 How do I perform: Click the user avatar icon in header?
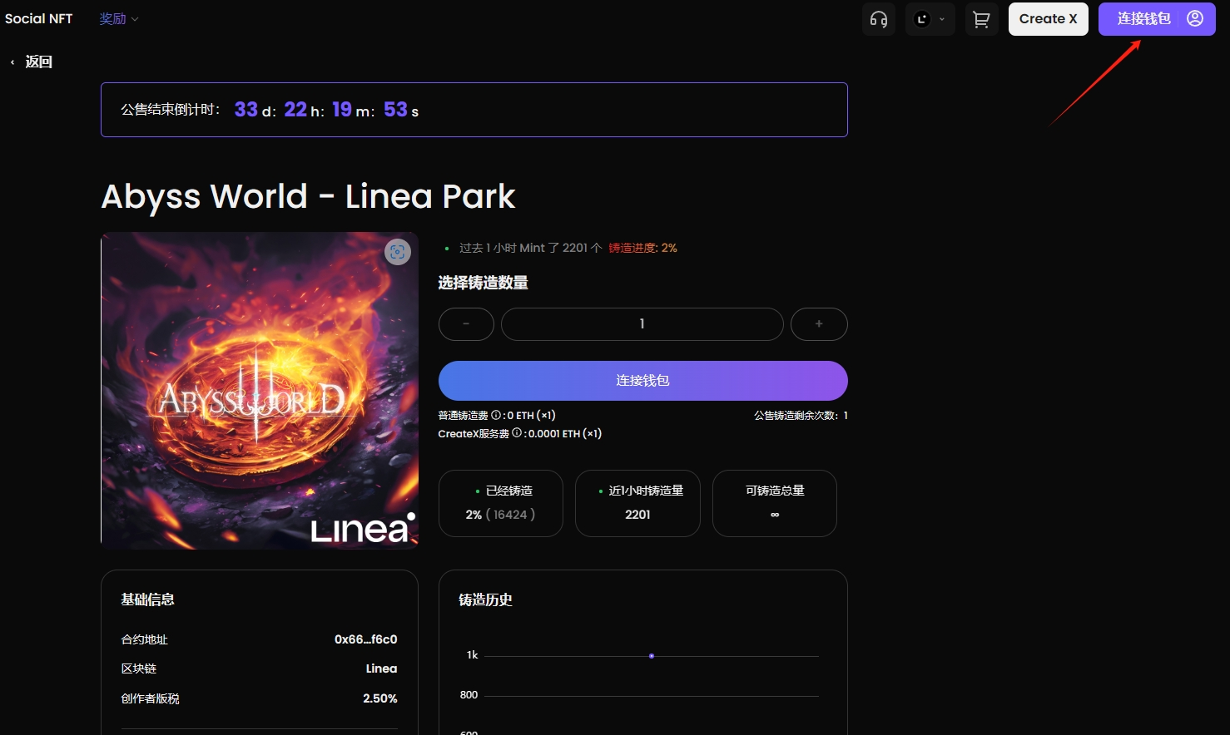click(x=1195, y=18)
